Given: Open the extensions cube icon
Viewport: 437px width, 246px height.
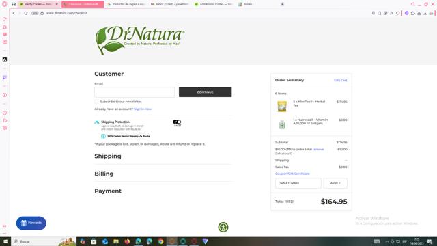Looking at the screenshot, I should 412,13.
